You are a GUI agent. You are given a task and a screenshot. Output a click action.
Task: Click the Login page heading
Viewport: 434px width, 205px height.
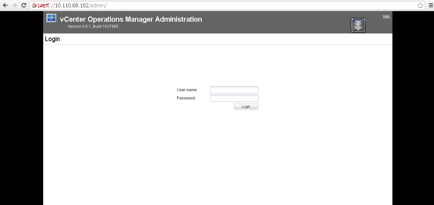52,39
